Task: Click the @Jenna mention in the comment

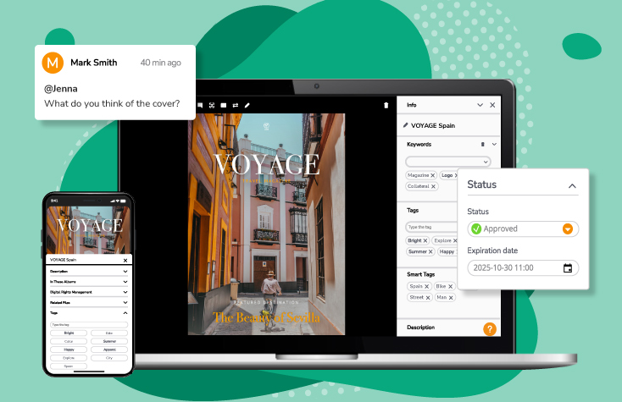Action: tap(61, 89)
